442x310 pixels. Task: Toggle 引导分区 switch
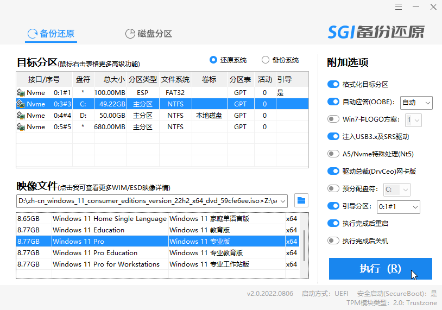pos(333,206)
